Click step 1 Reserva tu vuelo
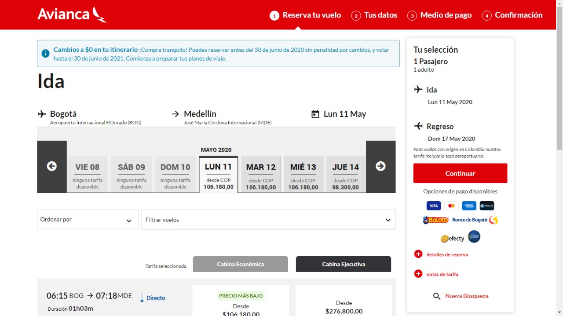The width and height of the screenshot is (563, 316). (305, 15)
